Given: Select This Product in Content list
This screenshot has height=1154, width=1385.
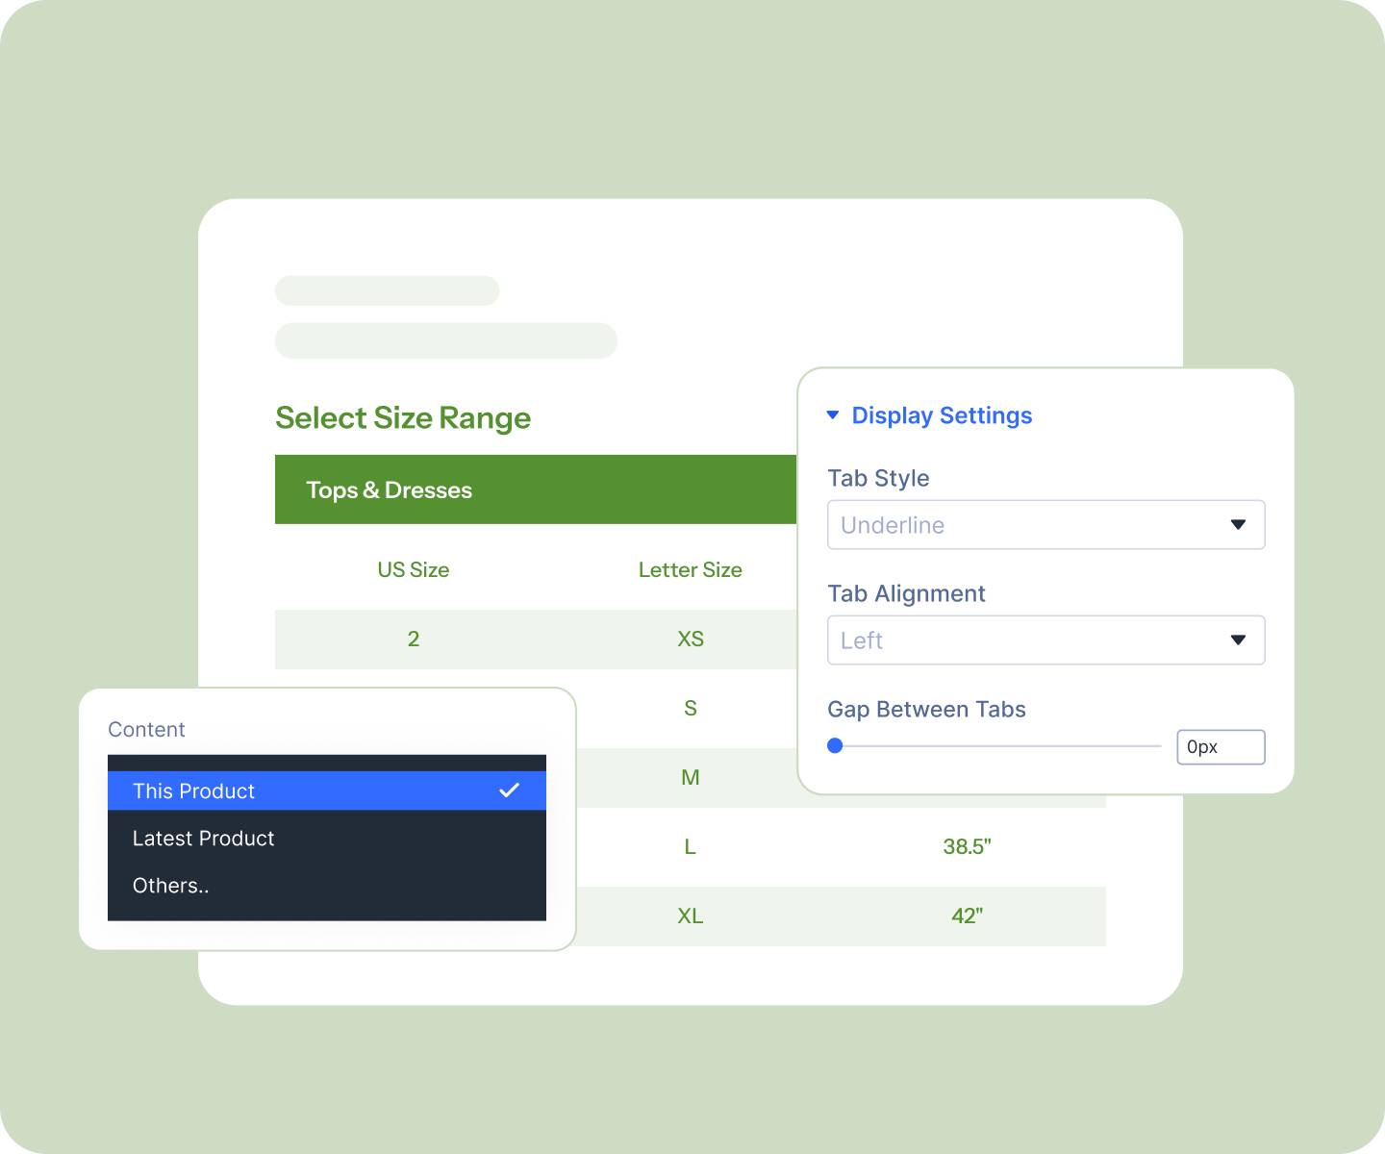Looking at the screenshot, I should pos(327,790).
